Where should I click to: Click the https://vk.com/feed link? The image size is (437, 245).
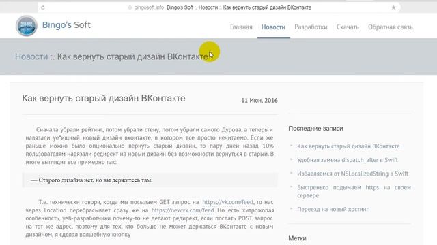[227, 202]
